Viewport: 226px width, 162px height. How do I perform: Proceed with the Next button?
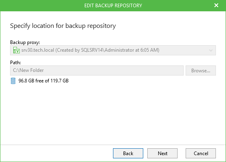162,154
